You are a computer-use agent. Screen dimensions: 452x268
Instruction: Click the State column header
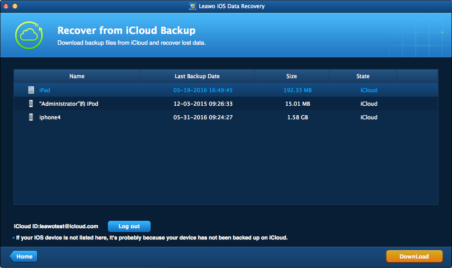[x=363, y=76]
